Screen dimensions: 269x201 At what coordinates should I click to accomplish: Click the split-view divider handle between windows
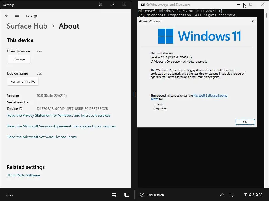(x=134, y=94)
